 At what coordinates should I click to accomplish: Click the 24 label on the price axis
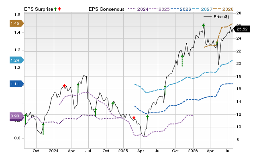click(239, 38)
